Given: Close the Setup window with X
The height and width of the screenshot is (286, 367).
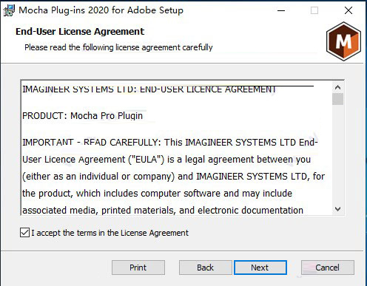Looking at the screenshot, I should [349, 10].
